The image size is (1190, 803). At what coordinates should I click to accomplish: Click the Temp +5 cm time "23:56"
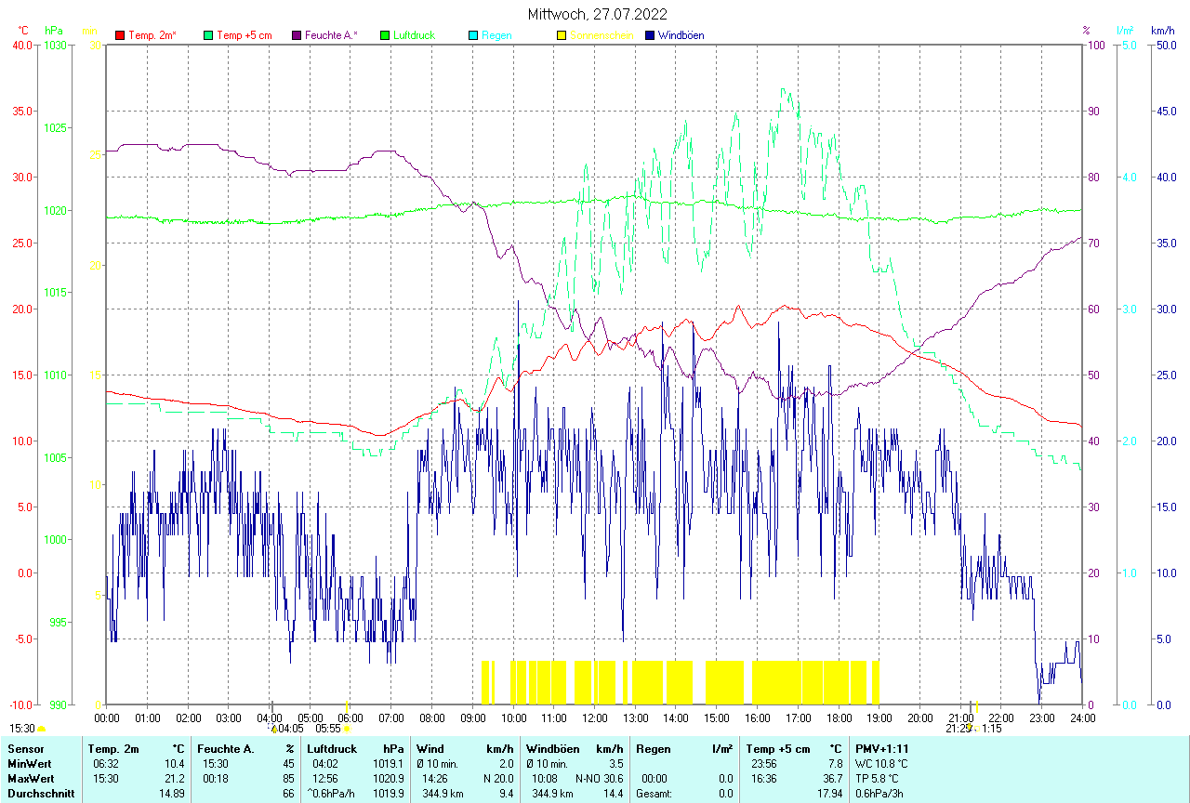click(x=762, y=763)
